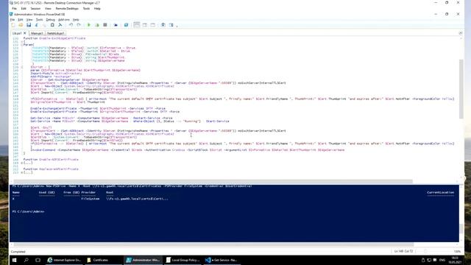Open Session menu in Remote Desktop Connection Manager

tap(35, 9)
